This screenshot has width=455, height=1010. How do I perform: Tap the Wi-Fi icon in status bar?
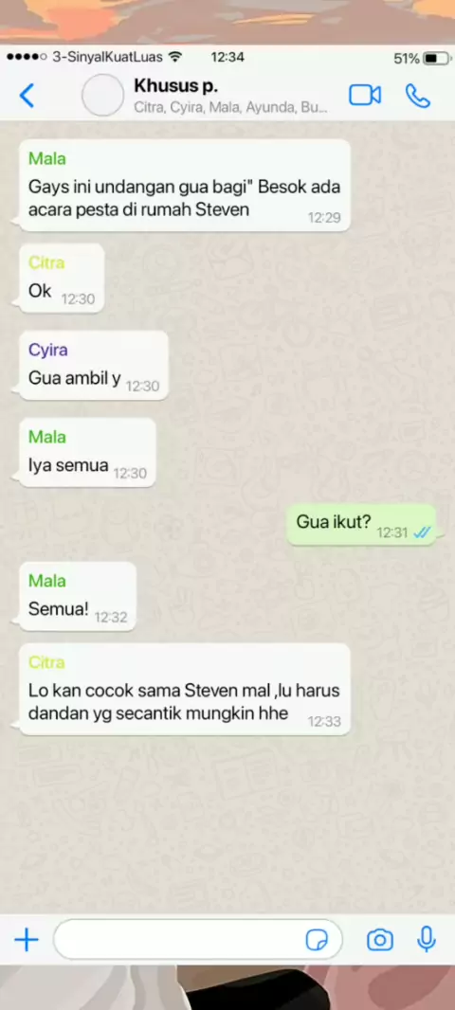coord(174,58)
